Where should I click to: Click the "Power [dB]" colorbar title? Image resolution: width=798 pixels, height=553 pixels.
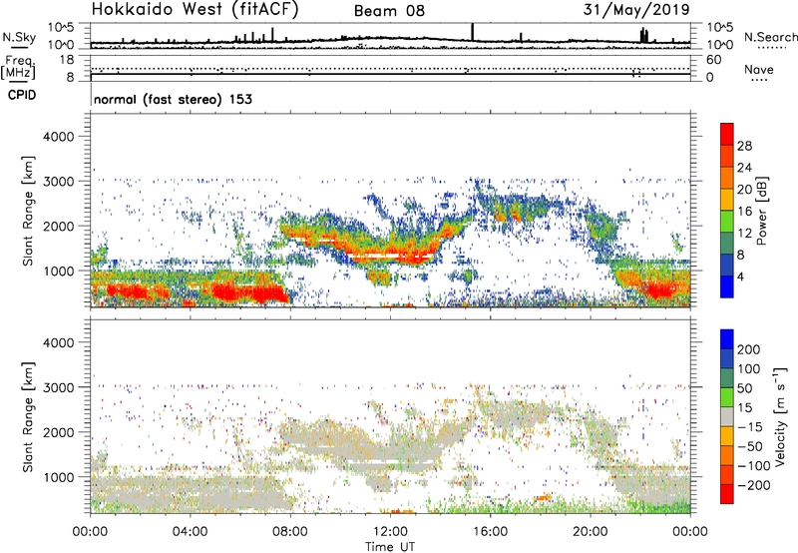click(x=761, y=211)
